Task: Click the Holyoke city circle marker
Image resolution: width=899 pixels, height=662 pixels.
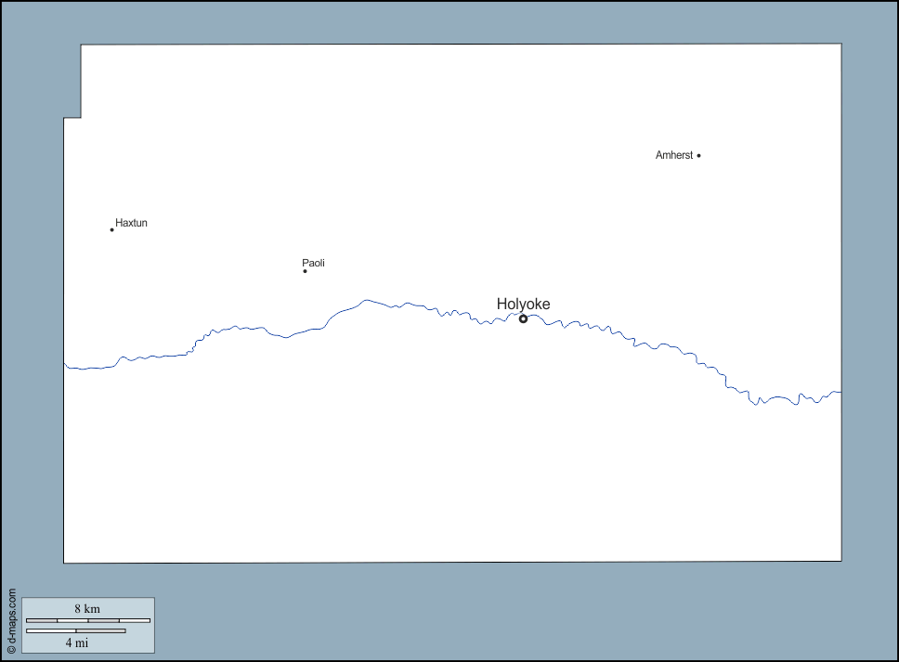Action: tap(523, 318)
